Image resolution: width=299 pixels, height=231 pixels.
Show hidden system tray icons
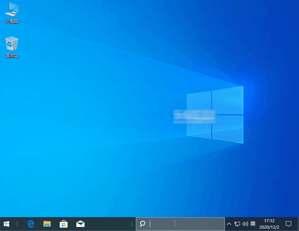[x=229, y=224]
